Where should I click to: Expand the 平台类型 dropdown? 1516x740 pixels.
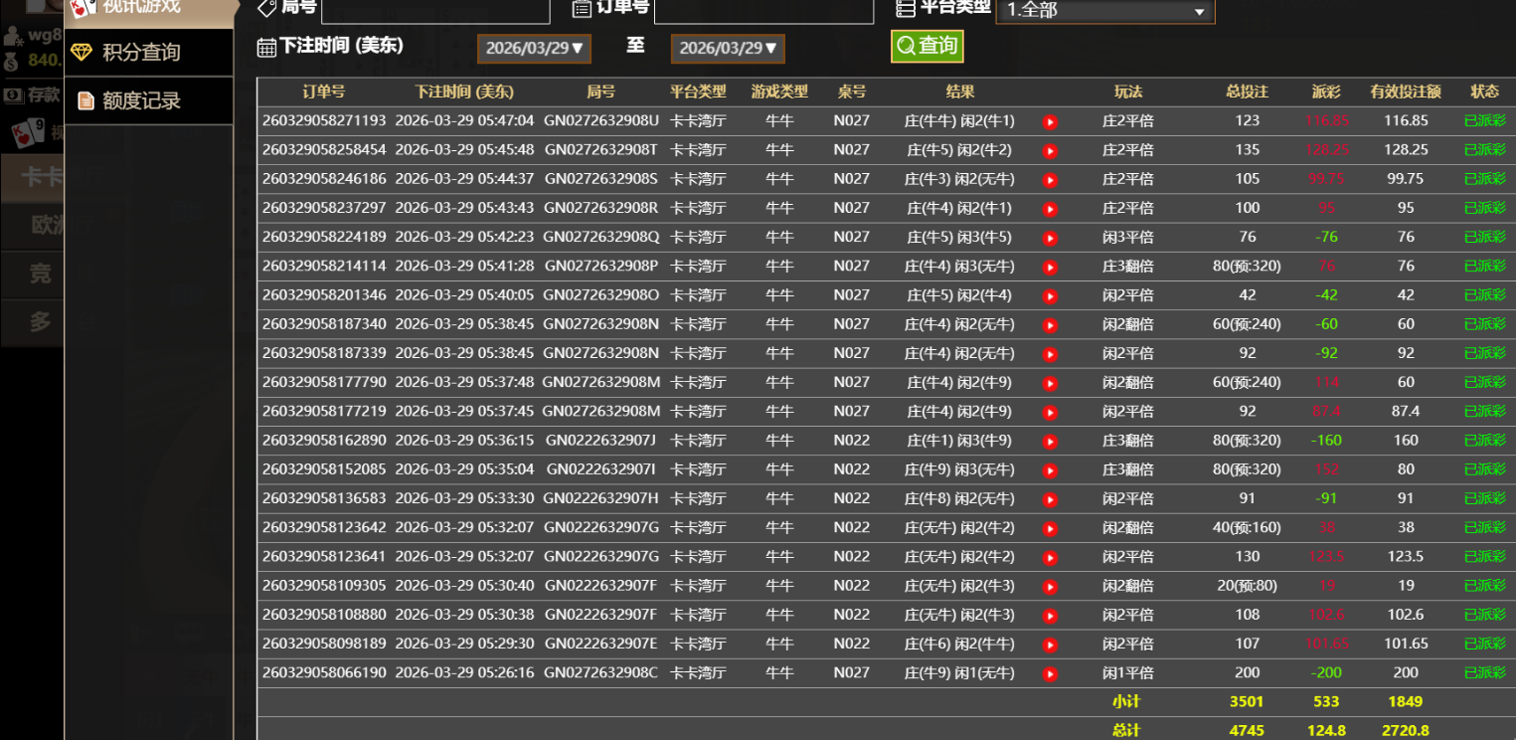click(x=1104, y=11)
